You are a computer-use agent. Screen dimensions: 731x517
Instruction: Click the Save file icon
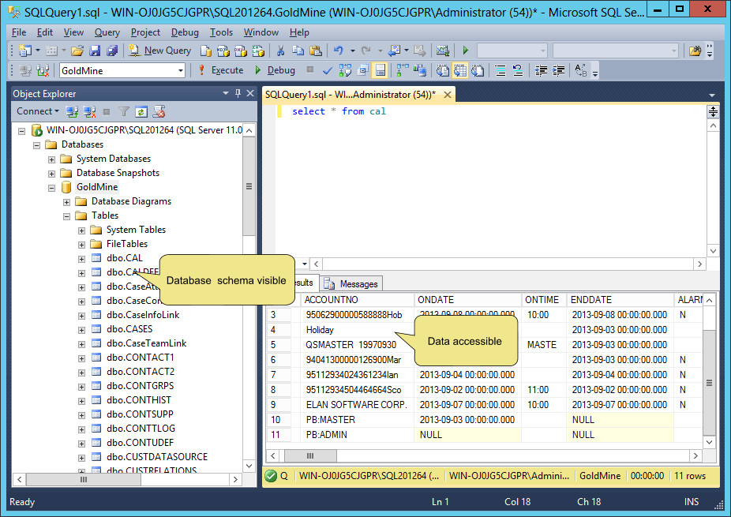click(95, 51)
